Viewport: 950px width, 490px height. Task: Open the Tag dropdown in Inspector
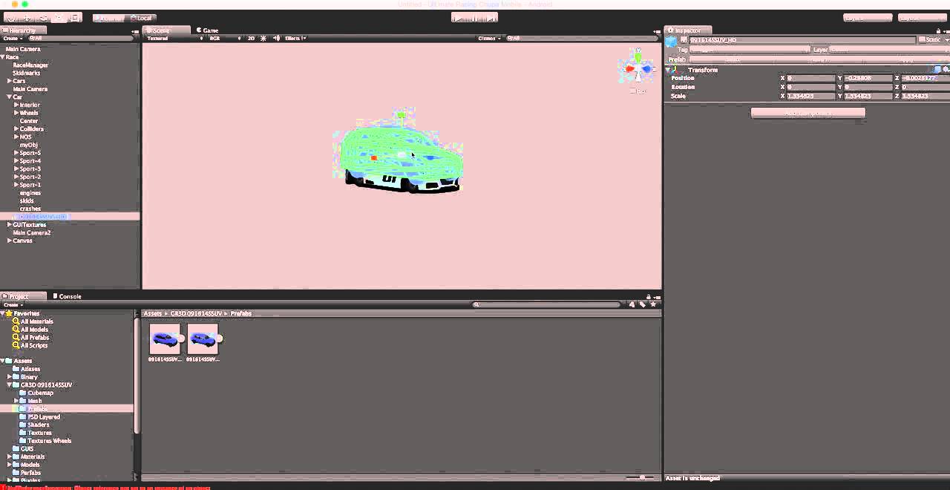click(750, 50)
